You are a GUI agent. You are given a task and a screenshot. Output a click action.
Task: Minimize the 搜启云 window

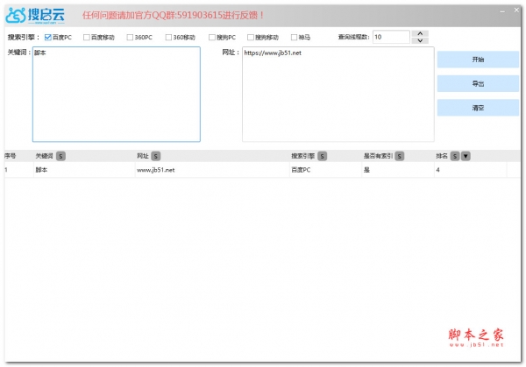click(502, 11)
